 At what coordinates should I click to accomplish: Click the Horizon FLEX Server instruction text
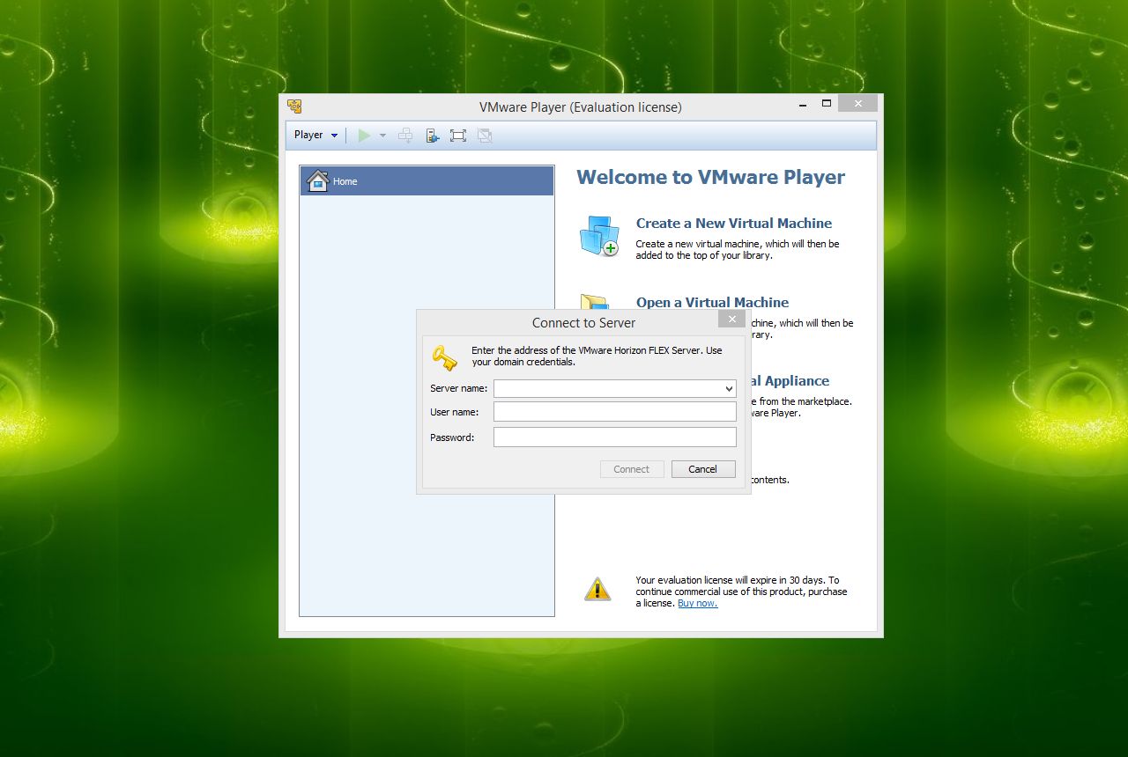(597, 356)
